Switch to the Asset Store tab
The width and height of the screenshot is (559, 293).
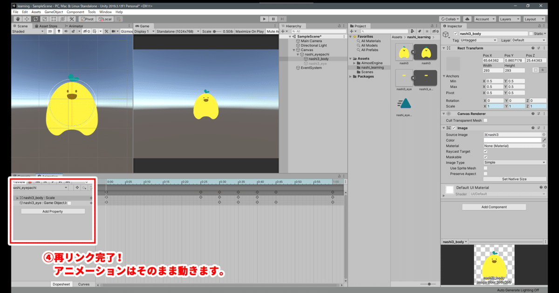[x=46, y=26]
